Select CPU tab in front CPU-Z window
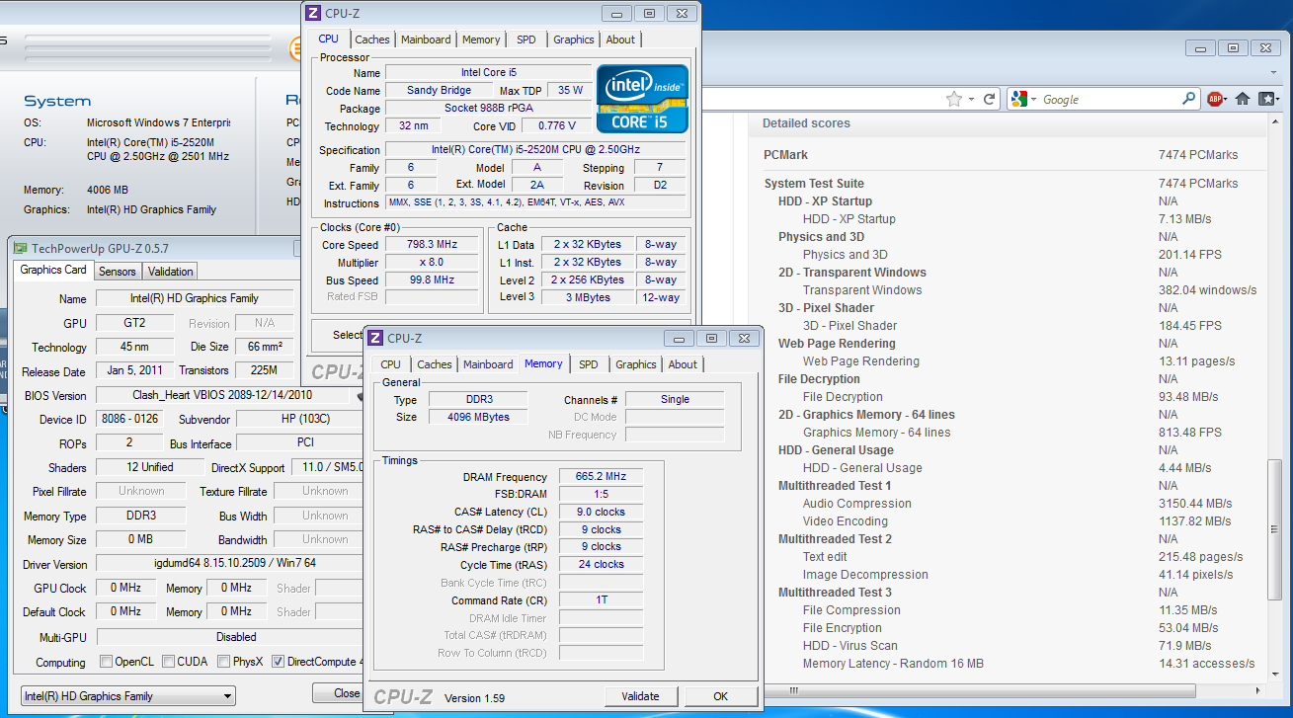 point(391,364)
